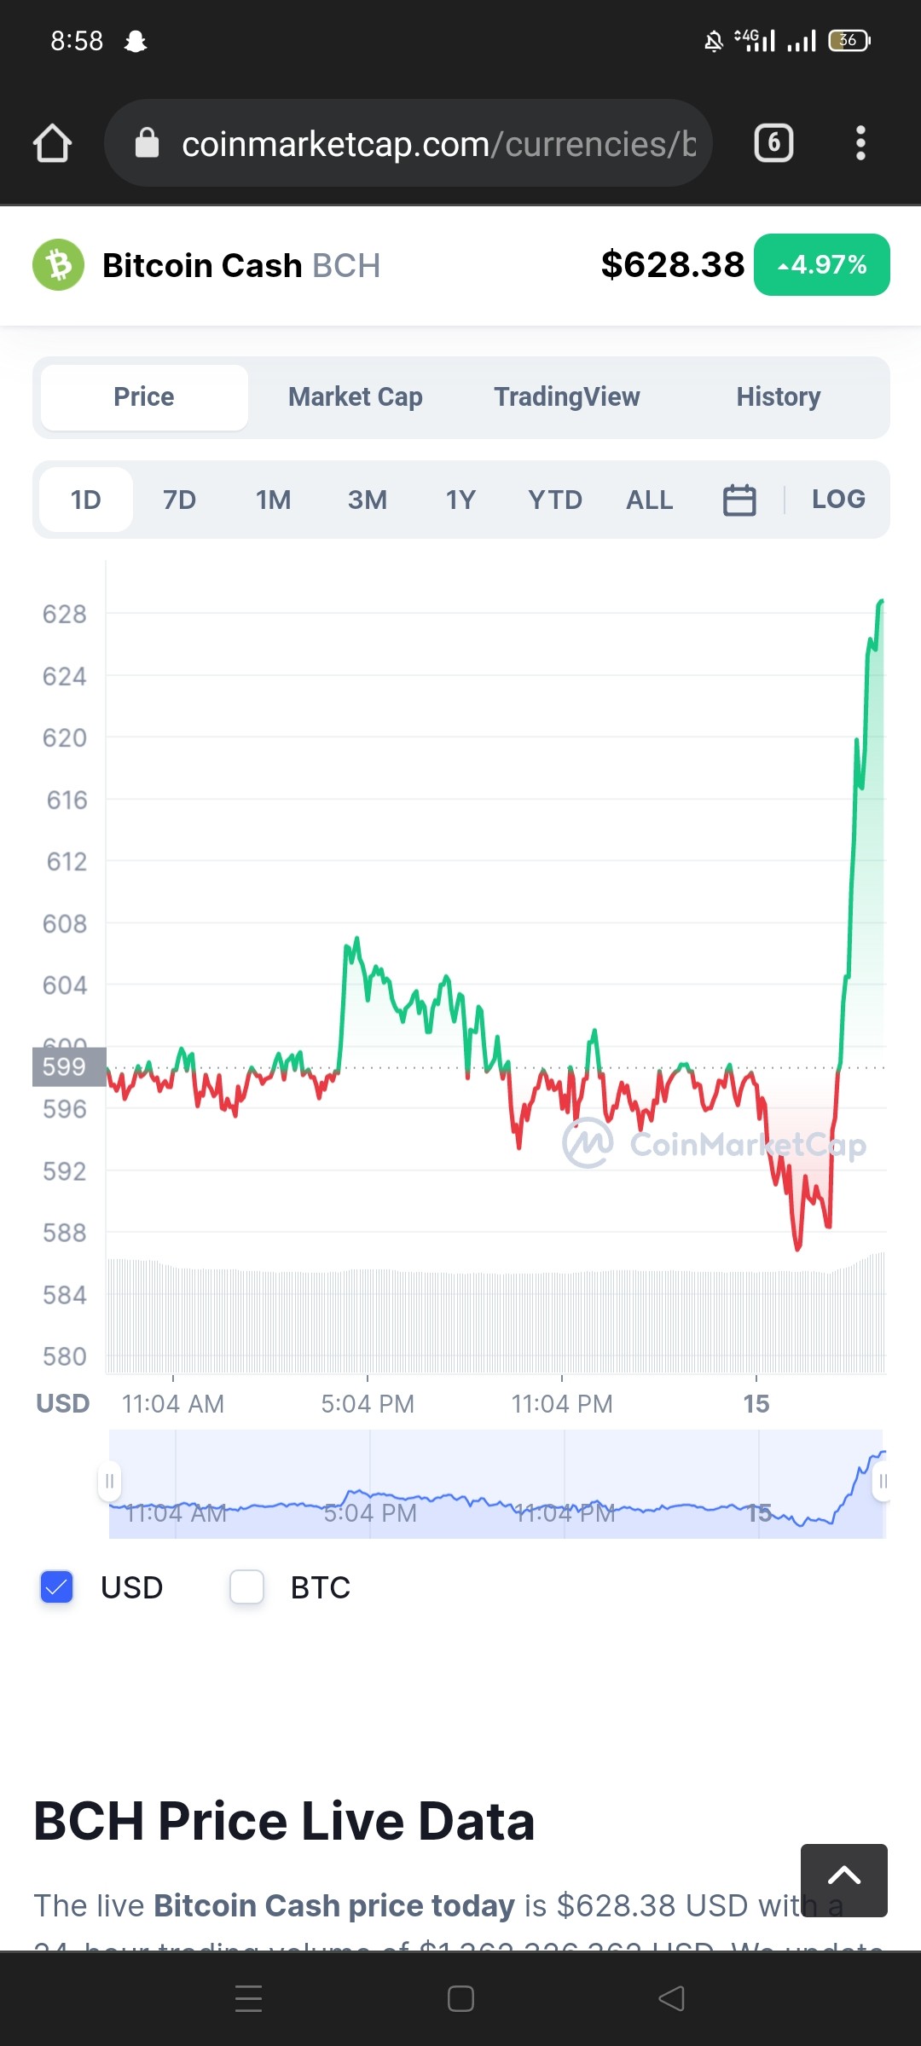
Task: Tap the padlock site security icon
Action: point(147,143)
